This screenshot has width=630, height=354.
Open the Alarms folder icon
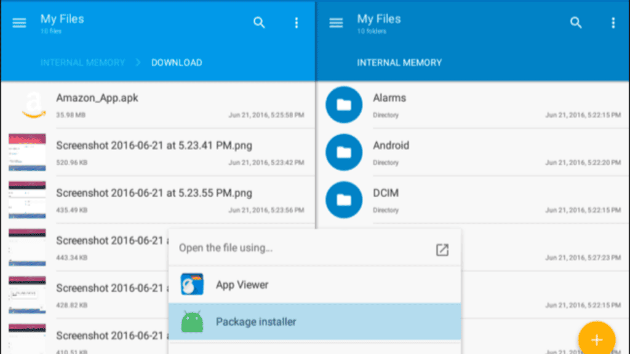click(343, 104)
